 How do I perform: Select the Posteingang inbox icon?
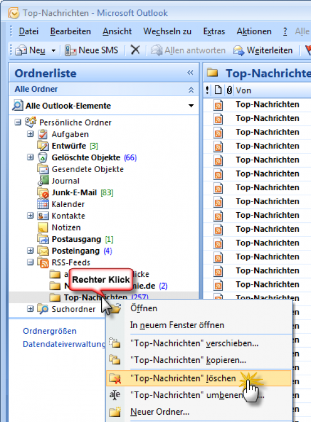43,251
